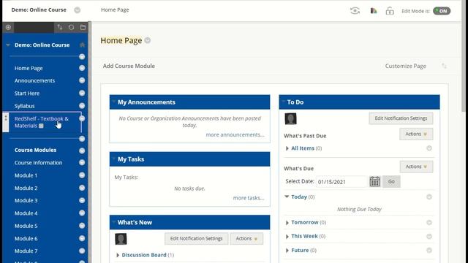Click the user avatar in To Do
Screen dimensions: 468x263
tap(290, 118)
